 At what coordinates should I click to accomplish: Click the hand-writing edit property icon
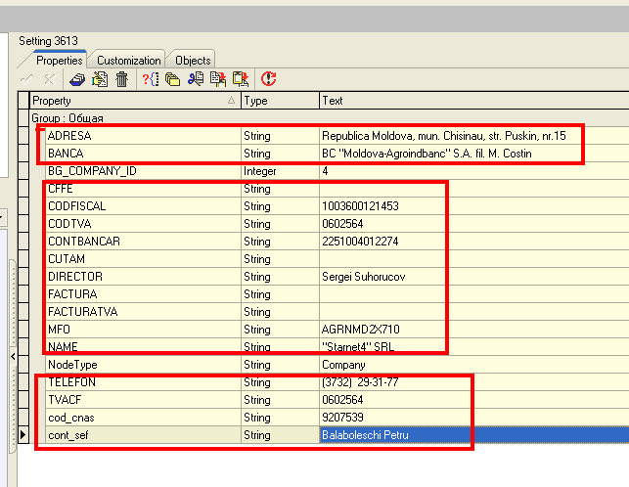tap(100, 79)
